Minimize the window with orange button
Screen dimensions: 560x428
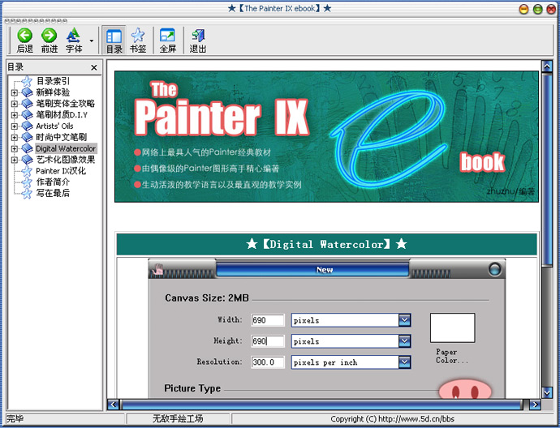[524, 9]
